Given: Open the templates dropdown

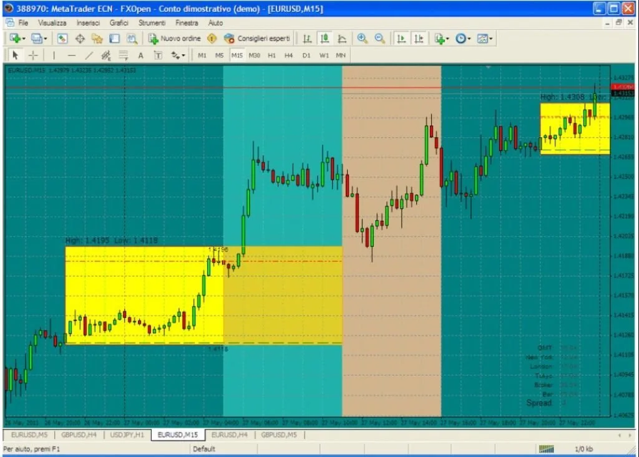Looking at the screenshot, I should pyautogui.click(x=482, y=39).
